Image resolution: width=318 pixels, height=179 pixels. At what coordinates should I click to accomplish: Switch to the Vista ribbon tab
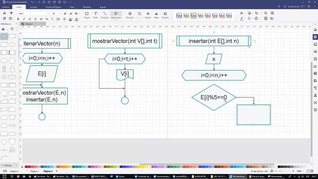click(72, 7)
